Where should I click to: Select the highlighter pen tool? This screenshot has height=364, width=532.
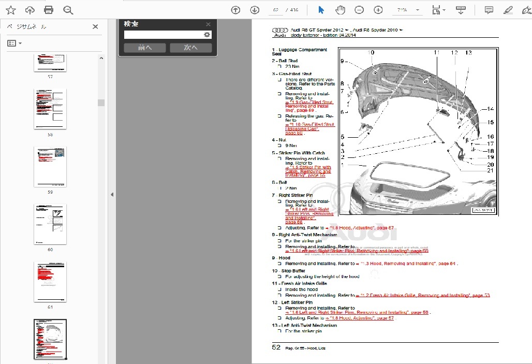508,10
